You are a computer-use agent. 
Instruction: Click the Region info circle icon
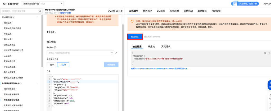click(x=55, y=47)
